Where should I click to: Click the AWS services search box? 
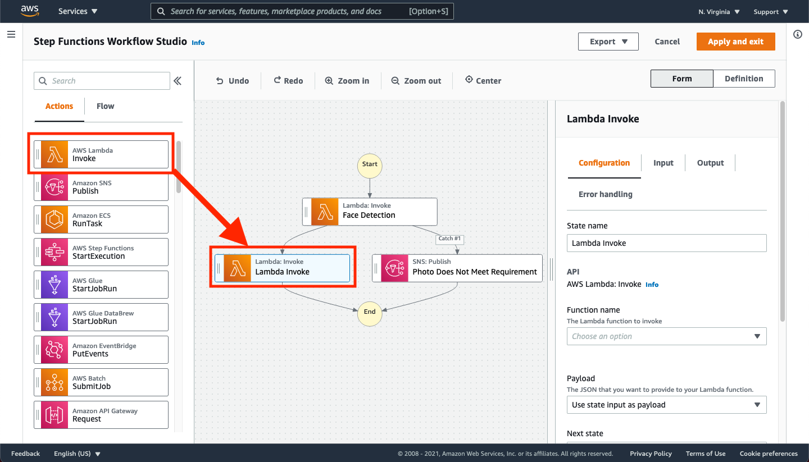[x=302, y=11]
